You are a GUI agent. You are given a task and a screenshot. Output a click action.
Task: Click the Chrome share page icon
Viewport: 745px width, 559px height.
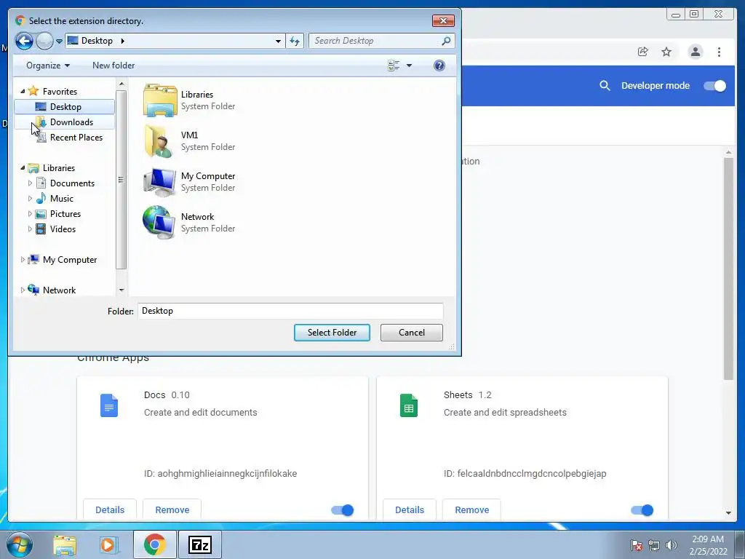coord(643,52)
